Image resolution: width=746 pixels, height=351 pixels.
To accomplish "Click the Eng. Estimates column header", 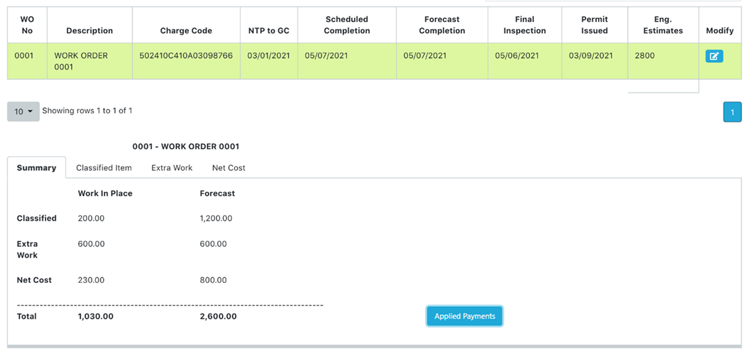I will point(663,25).
